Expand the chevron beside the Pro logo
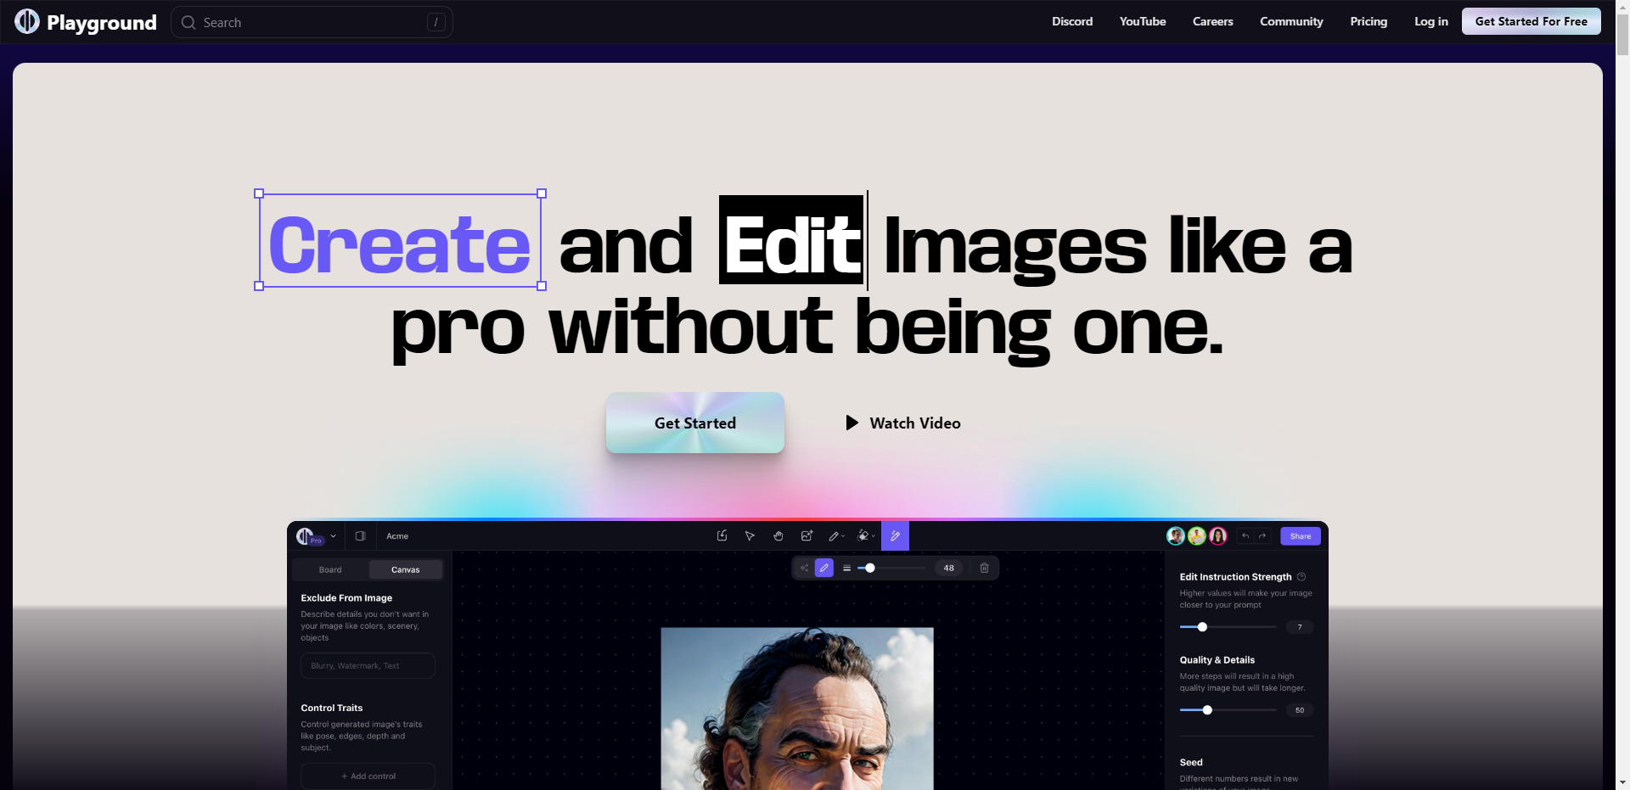Viewport: 1630px width, 790px height. point(333,536)
